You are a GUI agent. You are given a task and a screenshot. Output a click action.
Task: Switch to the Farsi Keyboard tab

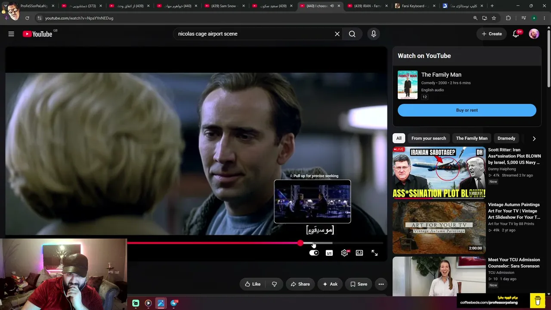click(414, 6)
